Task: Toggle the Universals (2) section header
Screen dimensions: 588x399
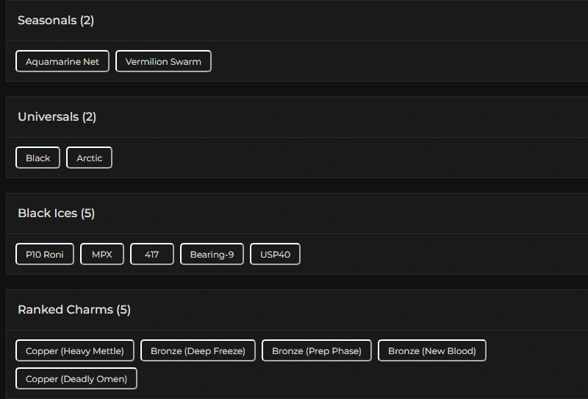Action: point(57,117)
